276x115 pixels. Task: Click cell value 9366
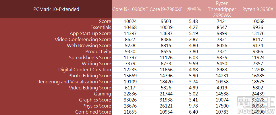tap(258, 51)
